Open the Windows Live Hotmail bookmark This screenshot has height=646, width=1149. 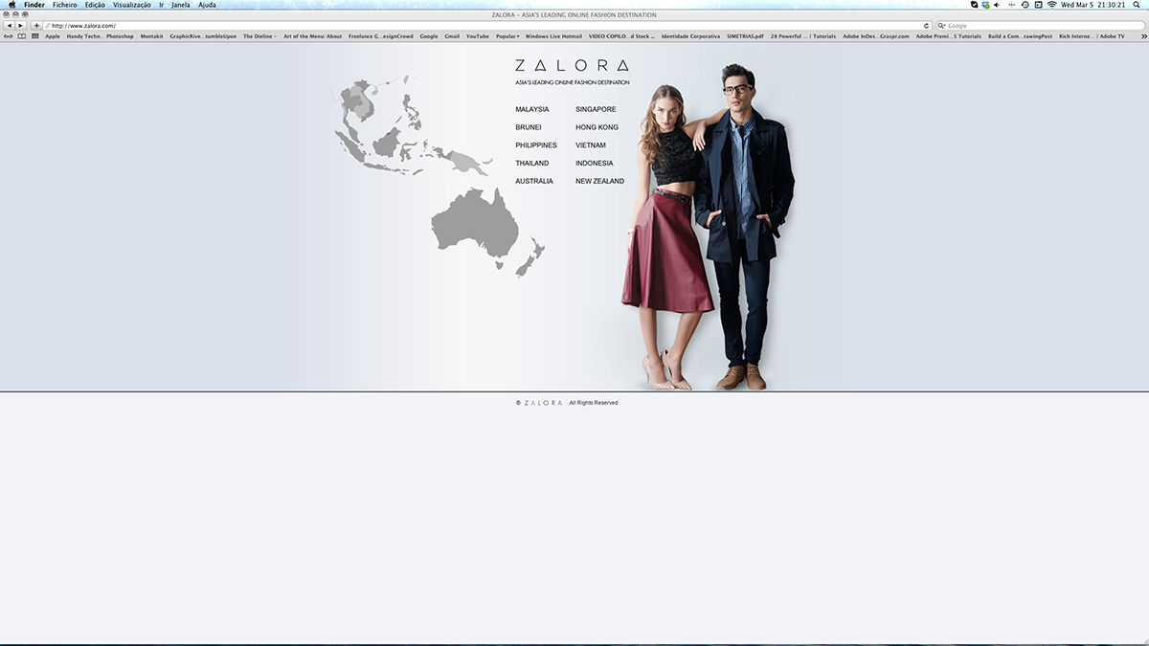click(553, 36)
